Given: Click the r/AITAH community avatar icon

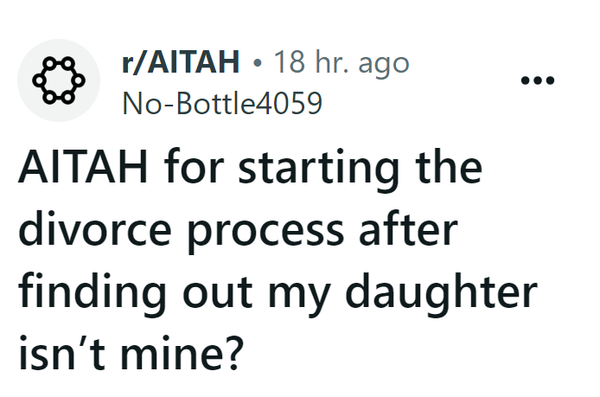Looking at the screenshot, I should click(x=59, y=80).
